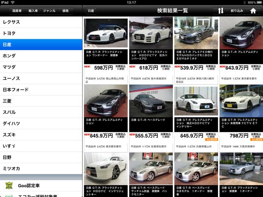Open the gray GT-R photo priced 643.9万円
Image resolution: width=263 pixels, height=197 pixels.
pyautogui.click(x=241, y=33)
